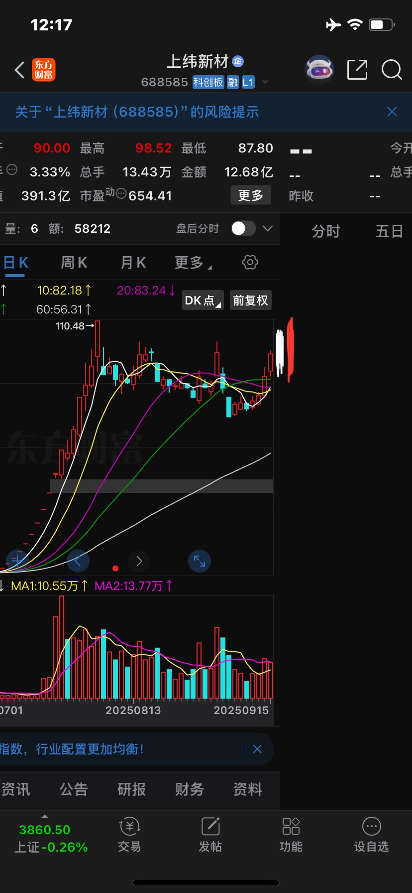Screen dimensions: 412x893
Task: Tap the 10:82.18 moving average label
Action: [x=64, y=290]
